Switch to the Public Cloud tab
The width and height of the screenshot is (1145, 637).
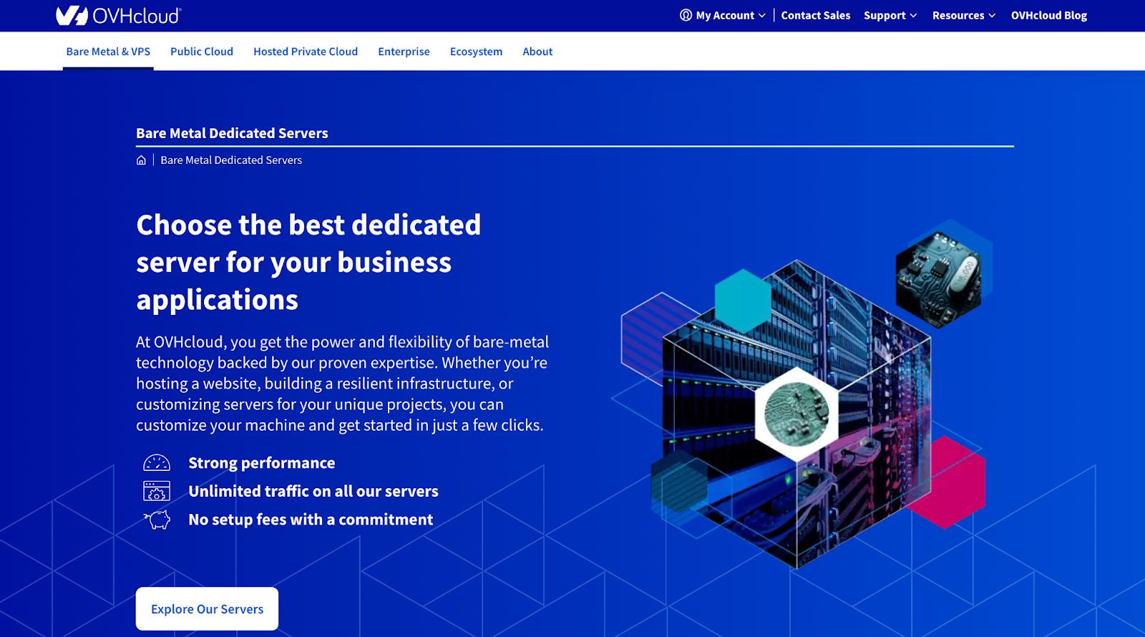pos(202,52)
